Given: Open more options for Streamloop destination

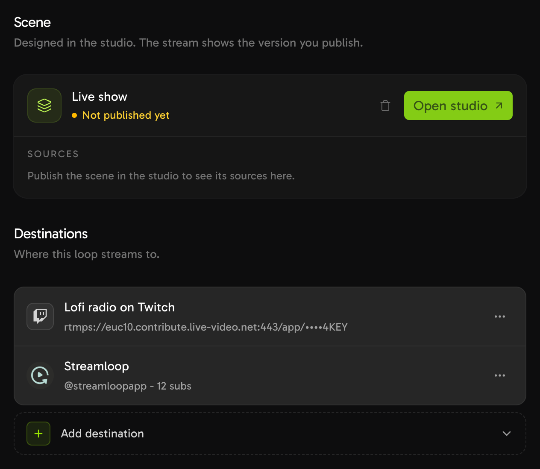Looking at the screenshot, I should click(x=499, y=375).
